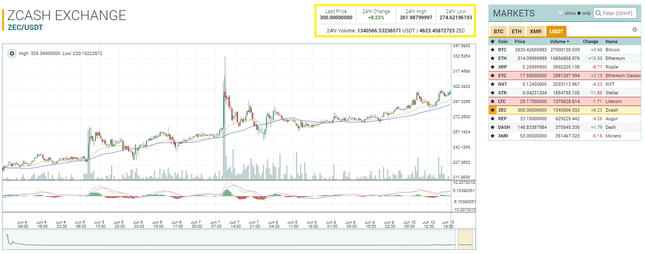This screenshot has height=254, width=645.
Task: Click the 24hr Low value 274.62196193
Action: pos(455,18)
